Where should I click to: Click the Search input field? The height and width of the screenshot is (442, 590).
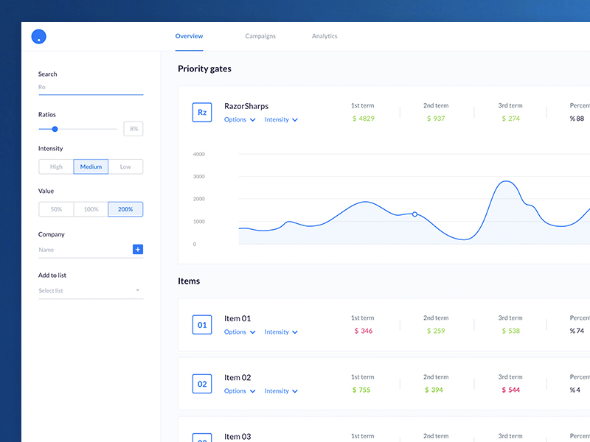[x=90, y=87]
